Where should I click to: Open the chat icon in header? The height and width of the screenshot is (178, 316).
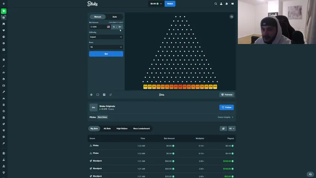coord(232,4)
